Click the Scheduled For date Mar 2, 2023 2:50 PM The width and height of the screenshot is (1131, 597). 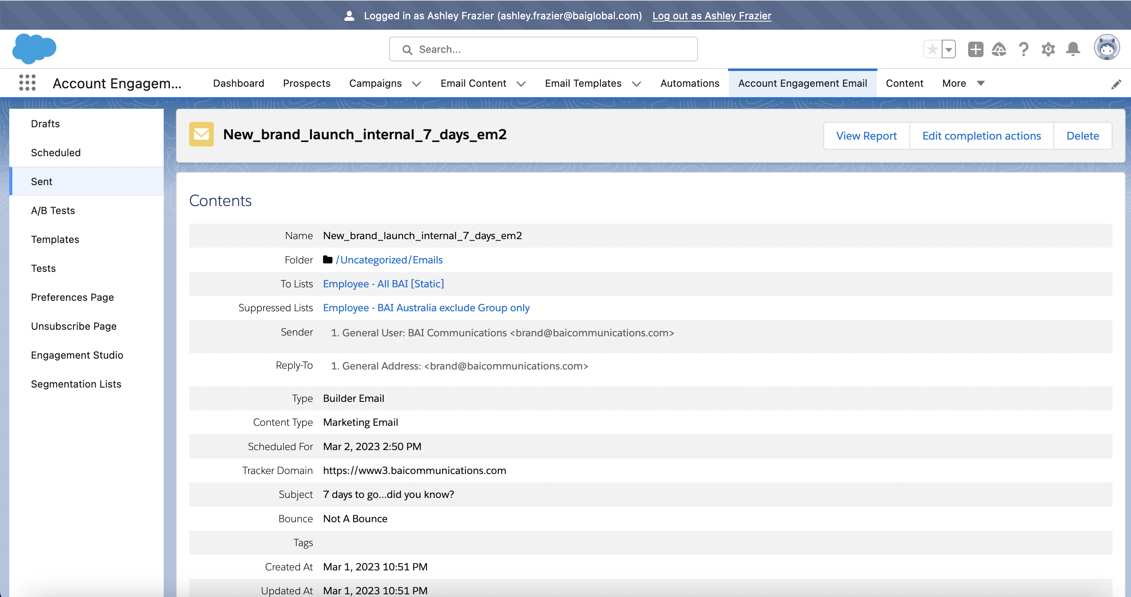tap(372, 447)
